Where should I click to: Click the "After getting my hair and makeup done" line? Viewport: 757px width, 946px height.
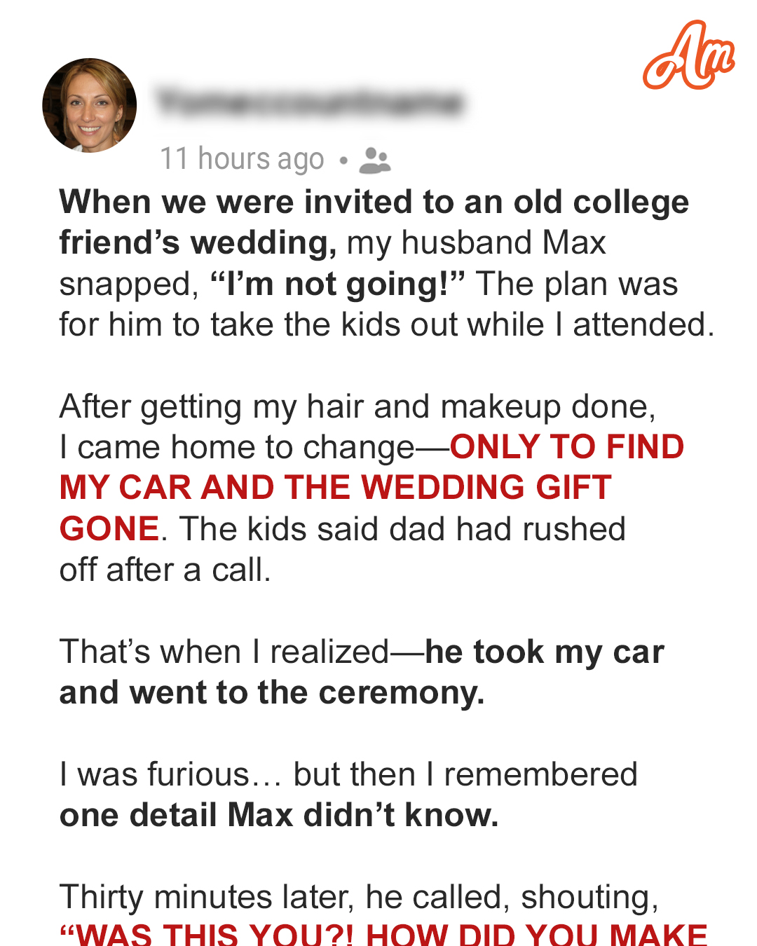point(357,406)
